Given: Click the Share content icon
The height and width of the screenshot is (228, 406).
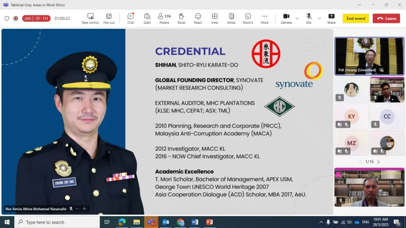Looking at the screenshot, I should click(x=331, y=18).
